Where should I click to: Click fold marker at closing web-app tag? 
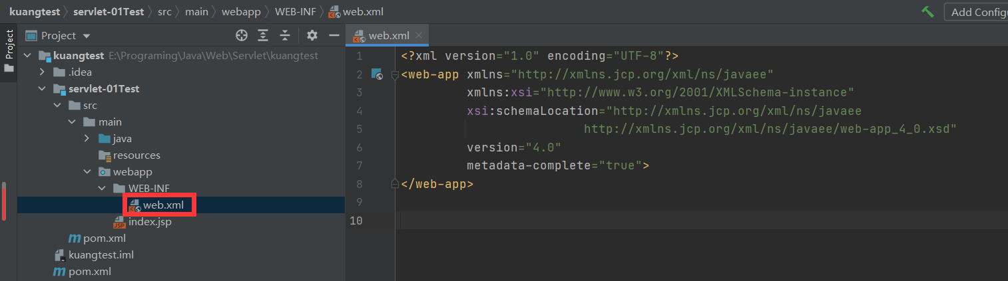[x=395, y=183]
